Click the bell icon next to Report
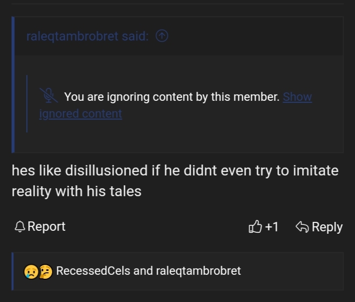The width and height of the screenshot is (355, 302). [19, 227]
